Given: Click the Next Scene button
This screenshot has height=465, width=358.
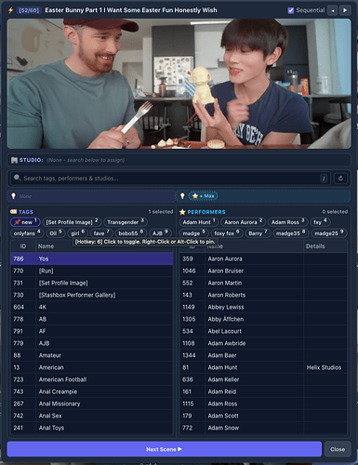Looking at the screenshot, I should click(164, 449).
